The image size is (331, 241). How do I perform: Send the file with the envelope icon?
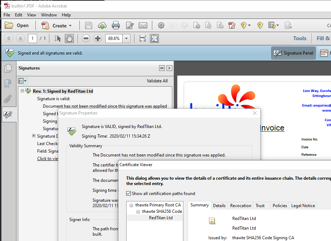[143, 25]
